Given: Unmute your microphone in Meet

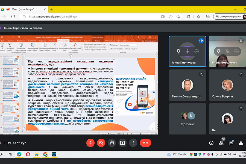Looking at the screenshot, I should coord(90,143).
